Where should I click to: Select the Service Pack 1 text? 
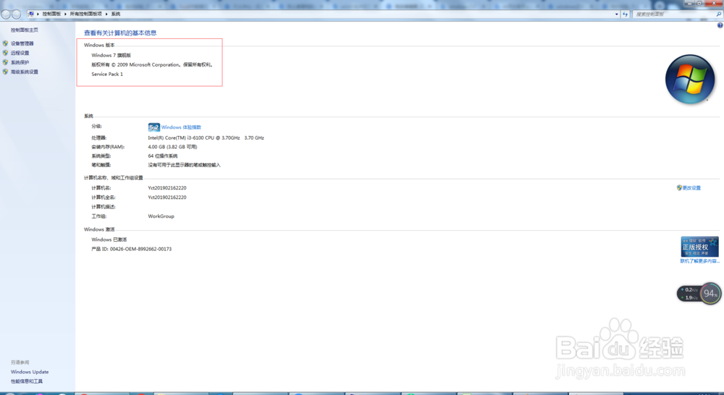coord(107,74)
